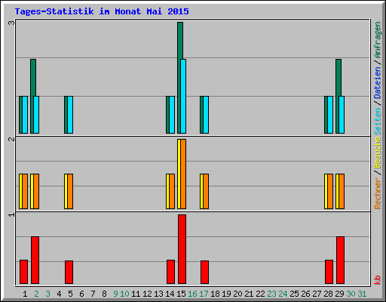
Task: Click the orange bar for day 17
Action: tap(206, 191)
